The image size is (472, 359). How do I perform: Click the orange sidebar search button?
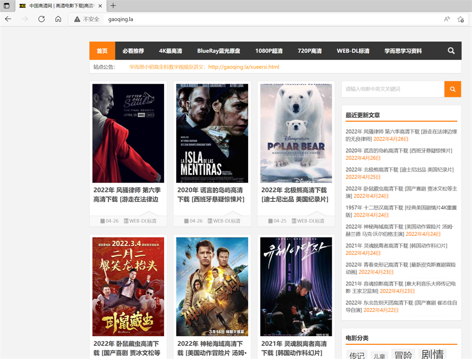pos(452,89)
